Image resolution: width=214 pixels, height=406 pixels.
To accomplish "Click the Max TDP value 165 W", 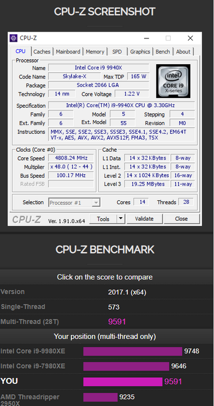I will (139, 76).
